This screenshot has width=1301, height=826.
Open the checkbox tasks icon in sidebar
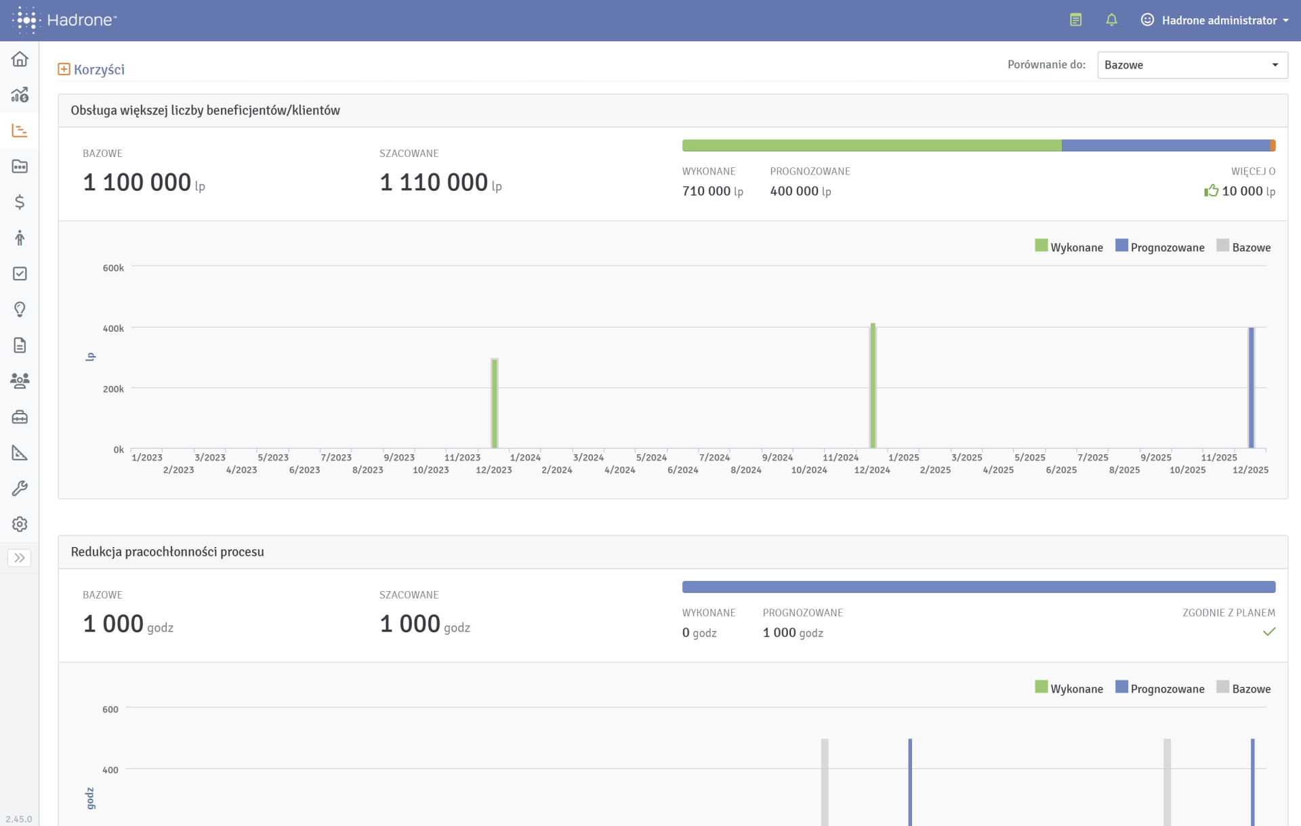point(20,274)
